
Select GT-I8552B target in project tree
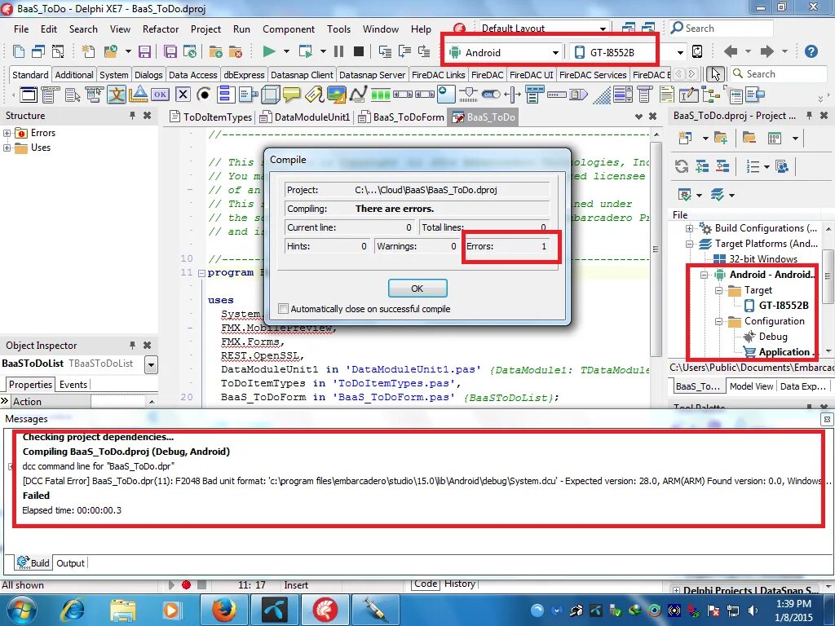coord(784,306)
